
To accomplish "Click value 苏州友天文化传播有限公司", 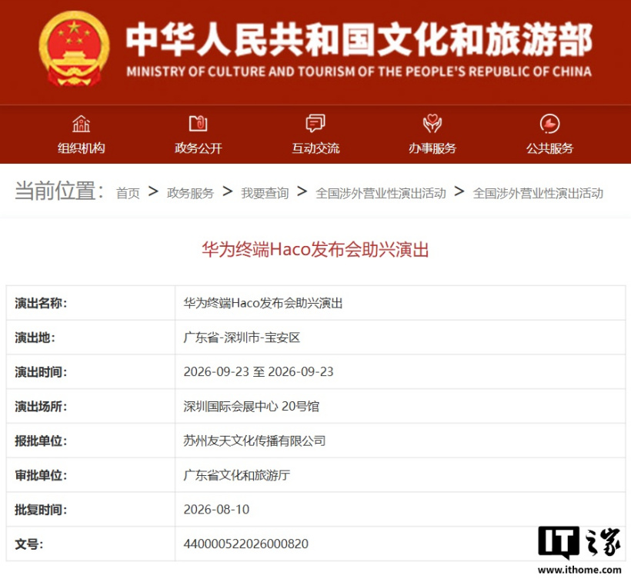I will (255, 441).
